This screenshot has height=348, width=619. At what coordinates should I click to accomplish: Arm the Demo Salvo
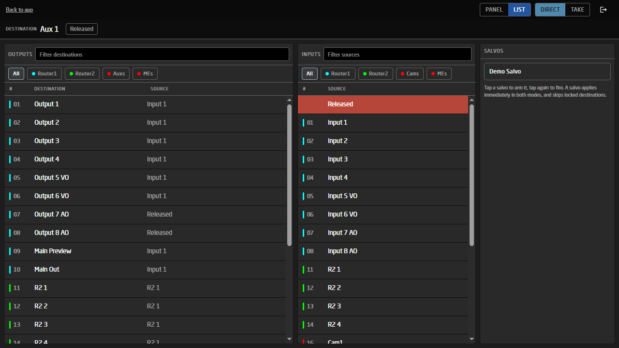pyautogui.click(x=547, y=72)
